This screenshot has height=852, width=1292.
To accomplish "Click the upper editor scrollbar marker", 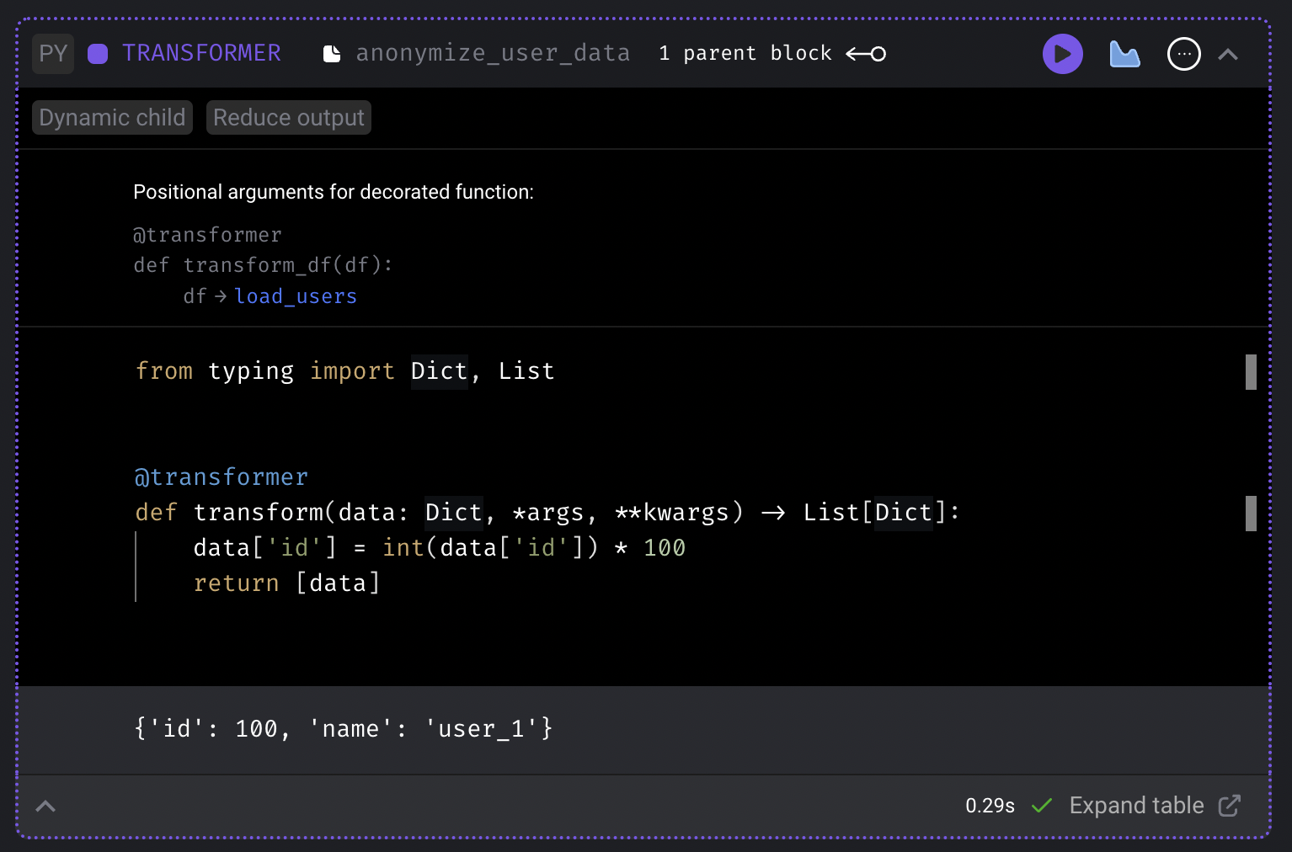I will (1251, 372).
